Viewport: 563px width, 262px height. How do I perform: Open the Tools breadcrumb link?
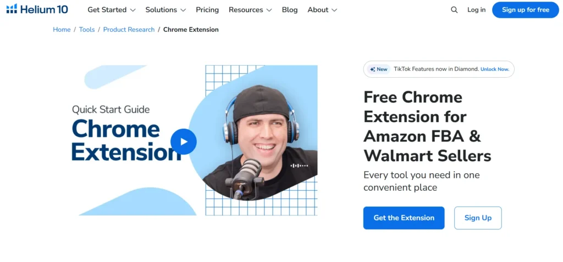[x=87, y=30]
